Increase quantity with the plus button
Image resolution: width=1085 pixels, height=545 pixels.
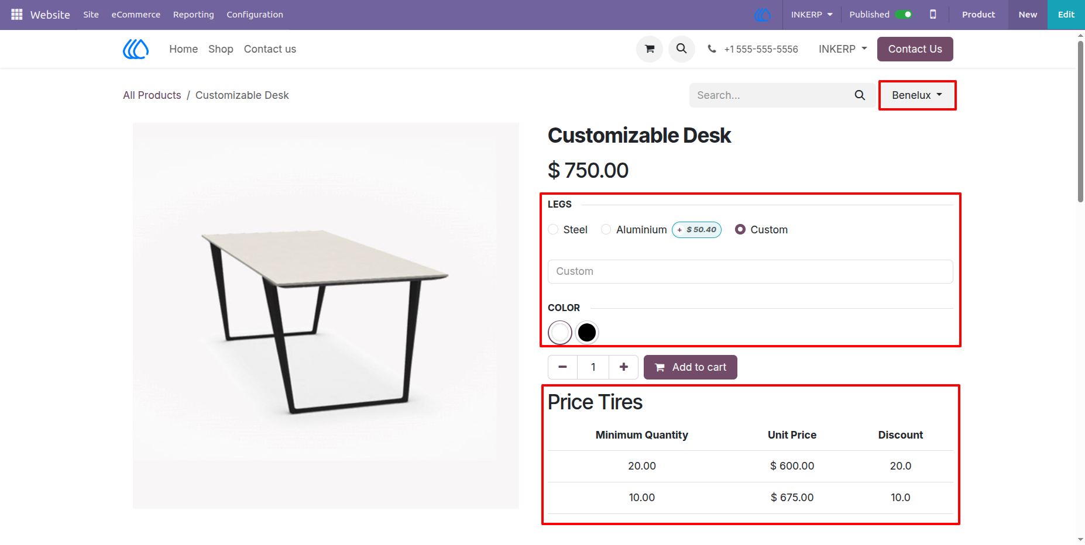click(x=624, y=367)
